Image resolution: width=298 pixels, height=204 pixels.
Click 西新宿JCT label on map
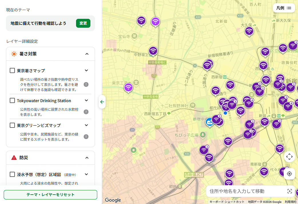click(x=194, y=175)
